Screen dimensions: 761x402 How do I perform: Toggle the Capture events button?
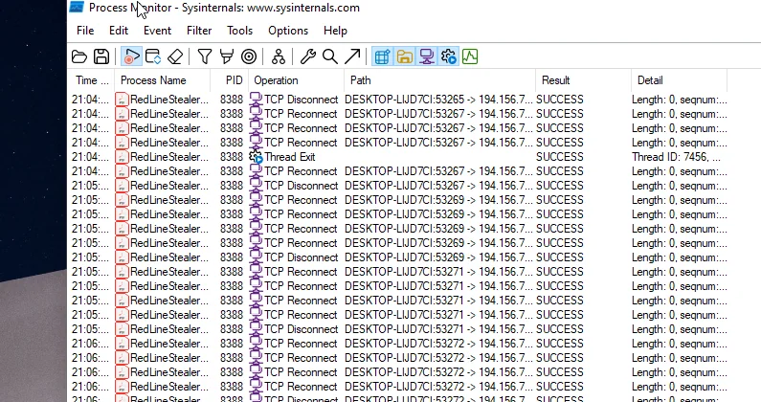[x=131, y=56]
